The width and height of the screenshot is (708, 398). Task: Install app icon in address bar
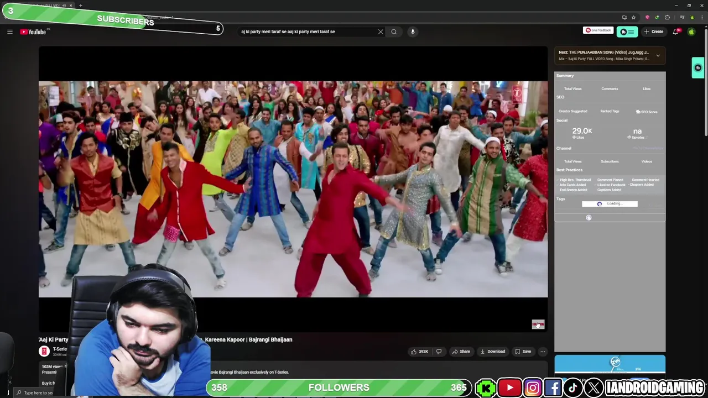click(x=624, y=17)
